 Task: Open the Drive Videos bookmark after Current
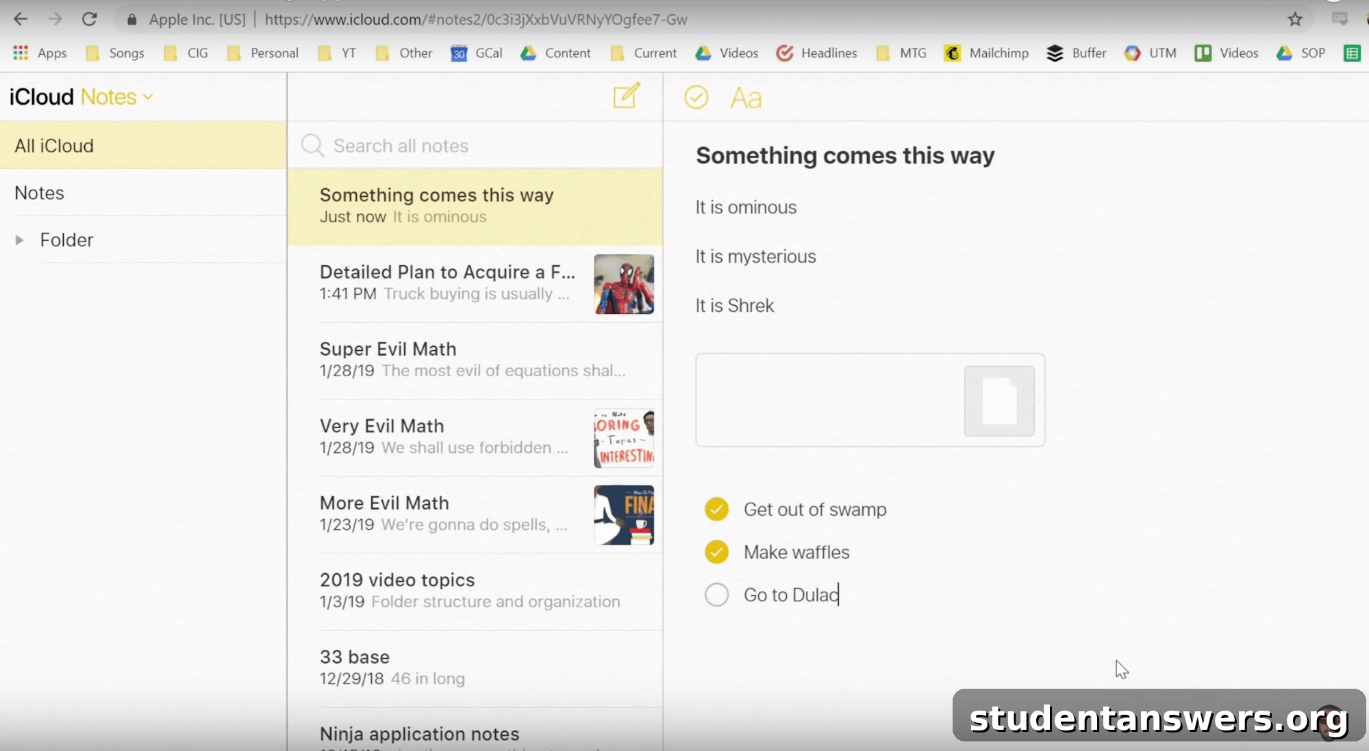(727, 53)
